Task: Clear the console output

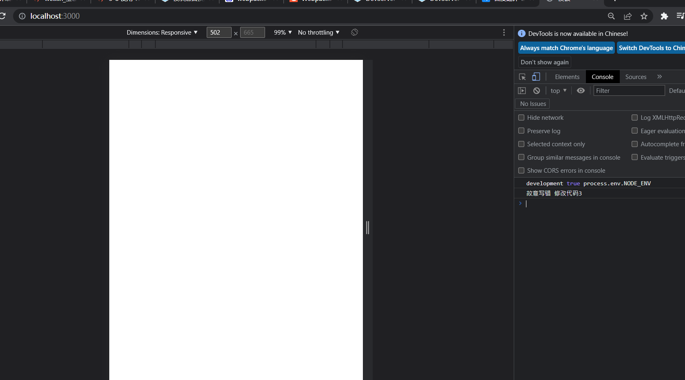Action: click(x=537, y=90)
